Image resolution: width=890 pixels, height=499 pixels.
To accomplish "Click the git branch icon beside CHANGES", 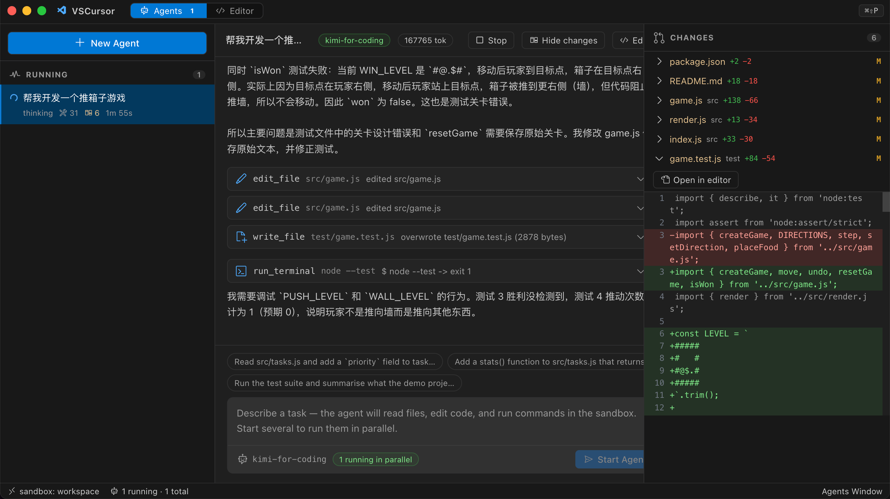I will click(659, 38).
